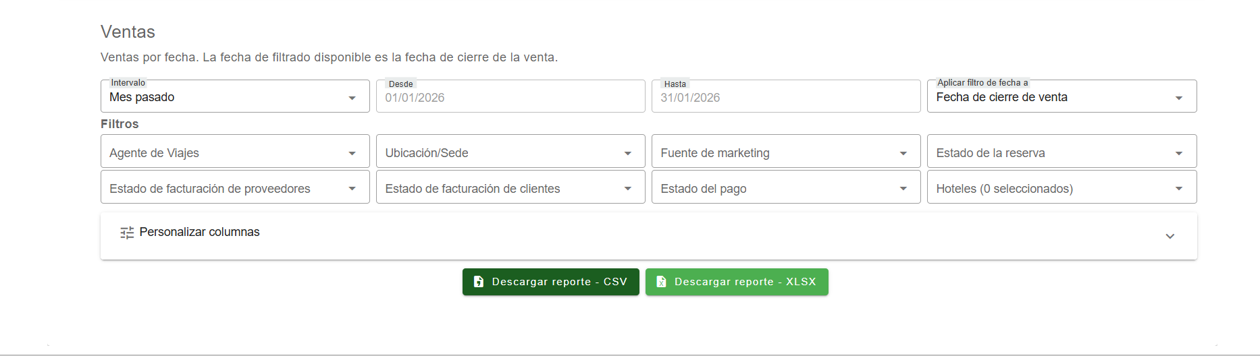Click the dropdown arrow in Estado del pago
1260x356 pixels.
(903, 189)
